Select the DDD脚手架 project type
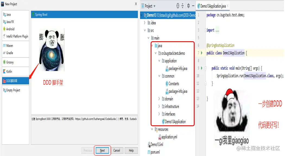 [15, 81]
